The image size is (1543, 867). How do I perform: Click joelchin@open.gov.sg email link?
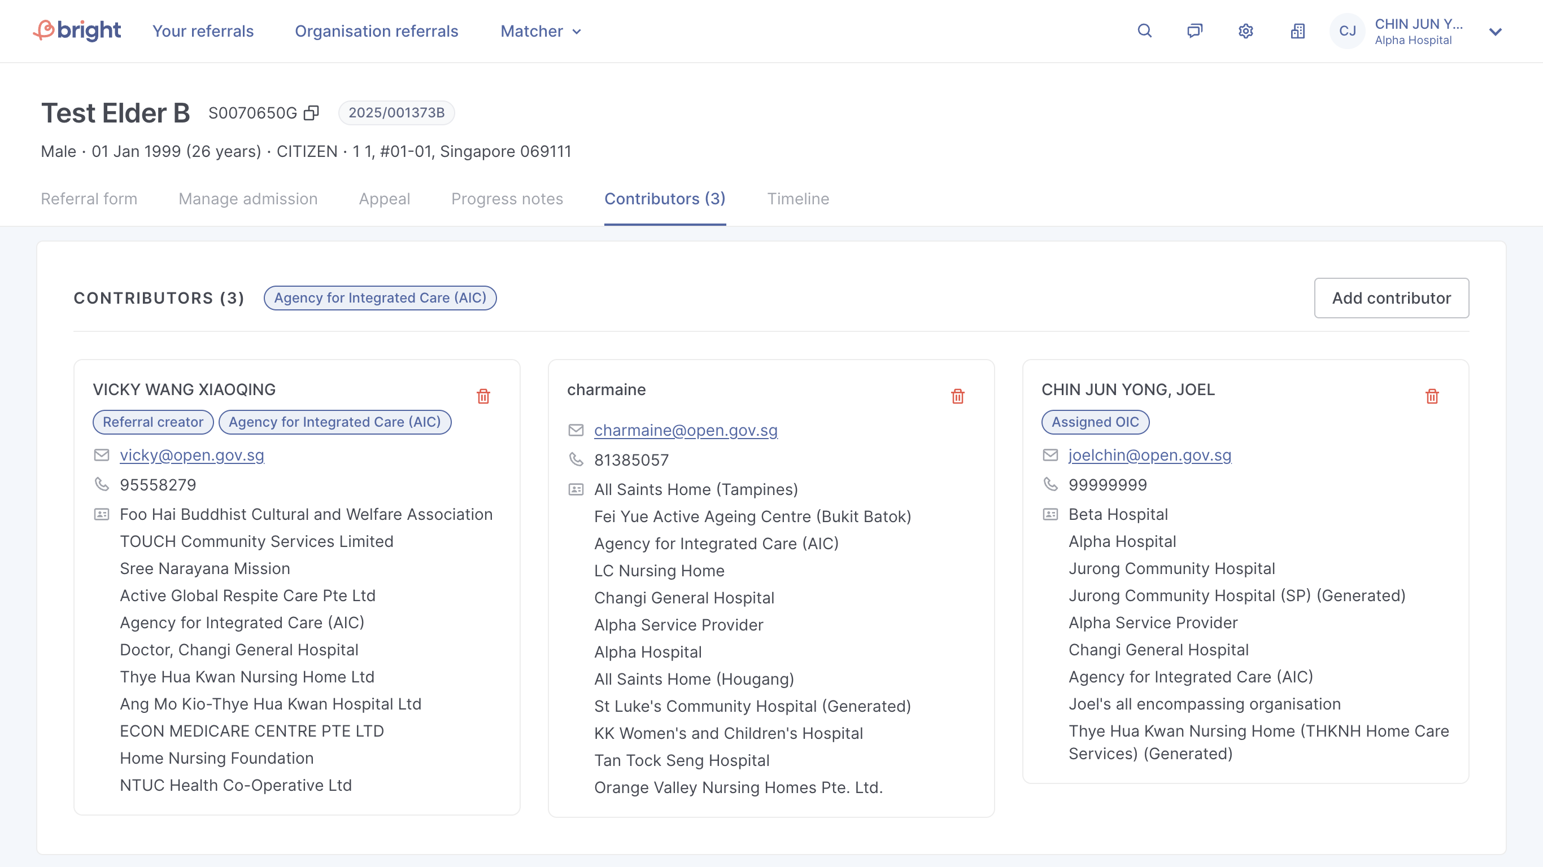pyautogui.click(x=1149, y=455)
